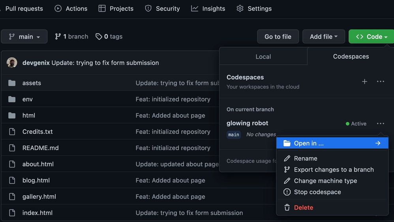Choose Export changes to a branch
The image size is (394, 222).
pyautogui.click(x=334, y=170)
